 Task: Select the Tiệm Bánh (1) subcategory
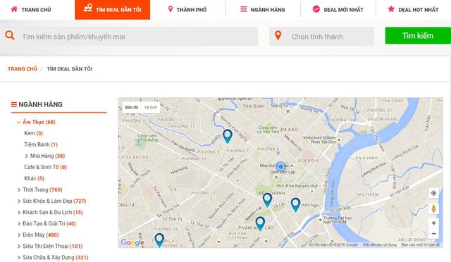[41, 144]
